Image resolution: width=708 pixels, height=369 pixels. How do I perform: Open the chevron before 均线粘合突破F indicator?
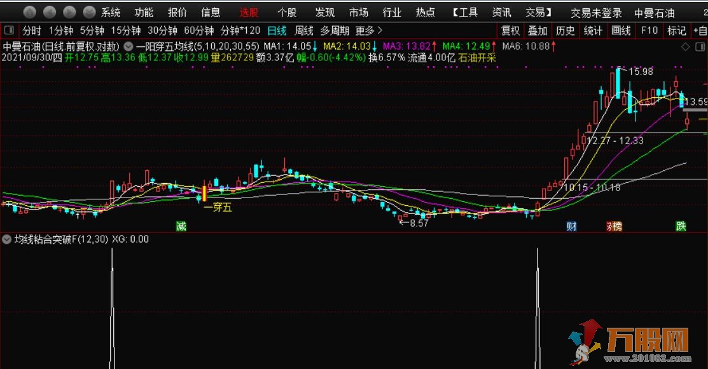pyautogui.click(x=7, y=239)
